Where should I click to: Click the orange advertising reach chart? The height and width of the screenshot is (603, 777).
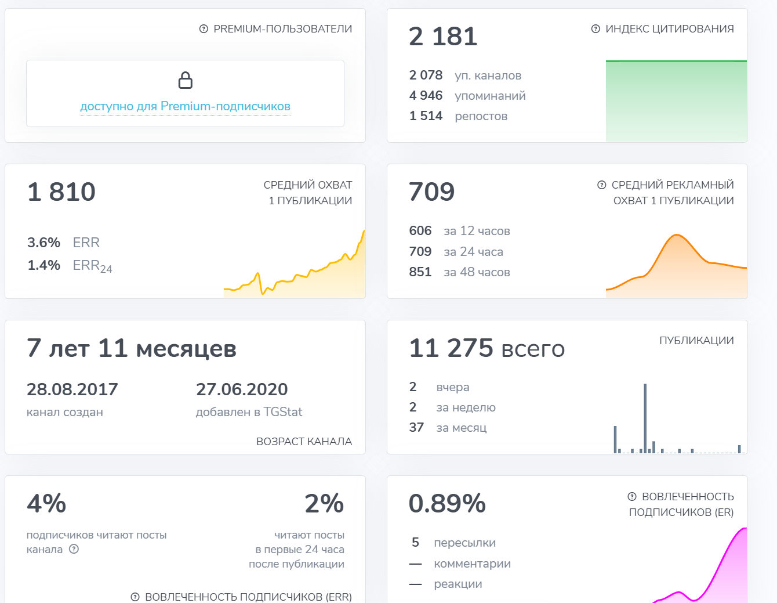click(x=676, y=266)
